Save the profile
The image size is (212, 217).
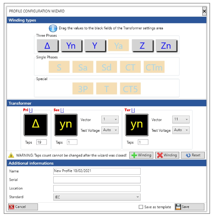pyautogui.click(x=190, y=207)
